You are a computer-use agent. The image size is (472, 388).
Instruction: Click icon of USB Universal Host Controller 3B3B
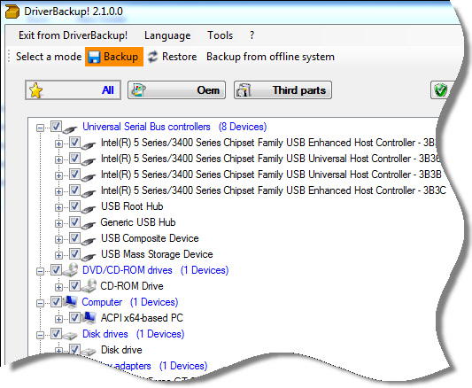(89, 177)
